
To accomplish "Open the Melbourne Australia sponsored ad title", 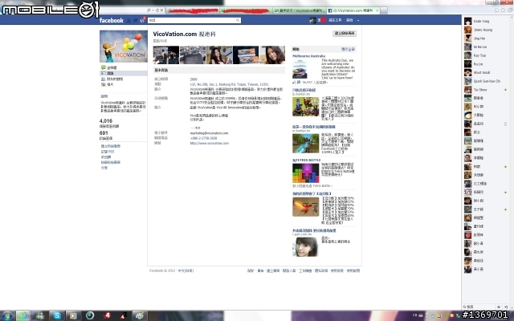I will click(308, 56).
